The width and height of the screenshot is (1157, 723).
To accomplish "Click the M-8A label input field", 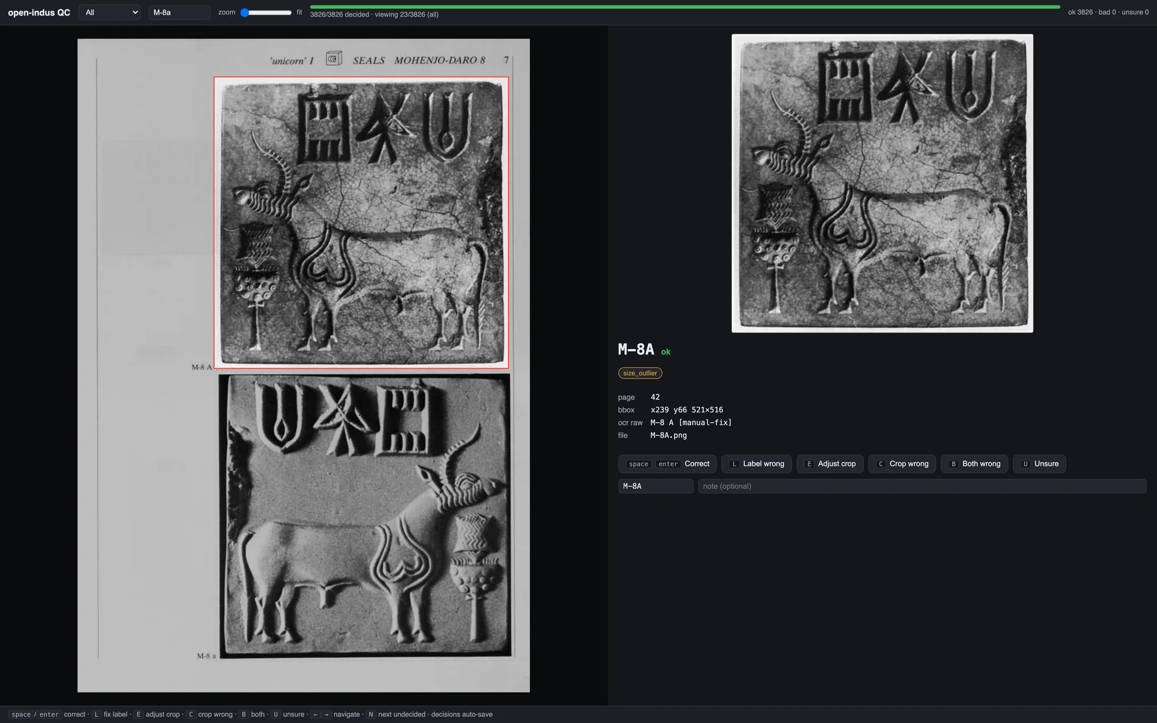I will click(x=655, y=486).
